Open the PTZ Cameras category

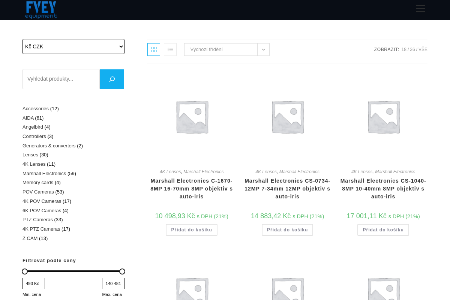pyautogui.click(x=37, y=220)
